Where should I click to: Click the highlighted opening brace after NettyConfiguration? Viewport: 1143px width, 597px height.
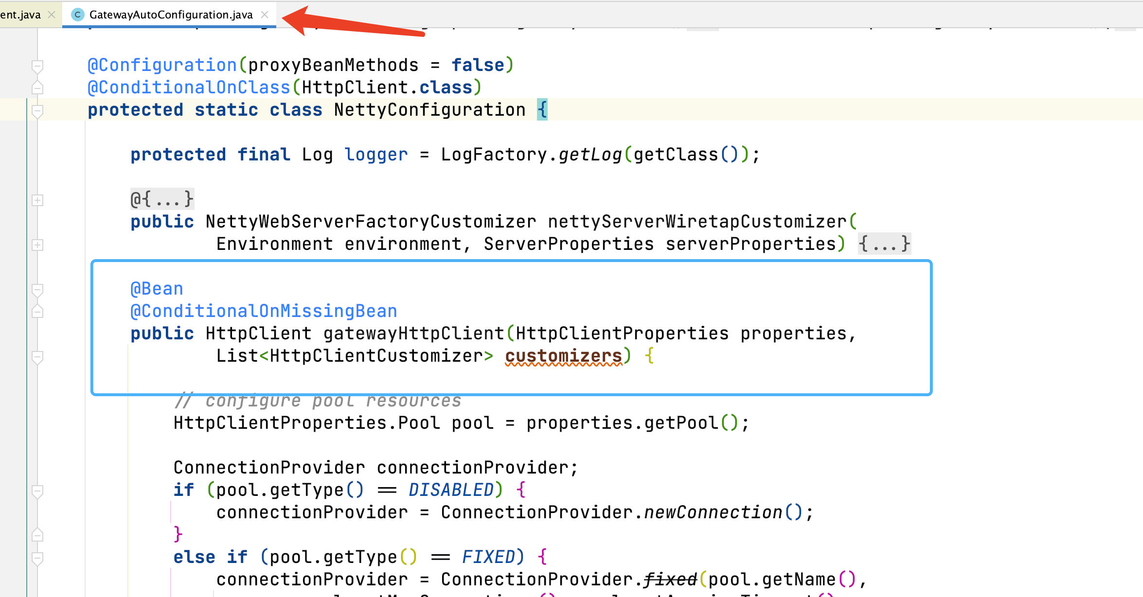[542, 110]
